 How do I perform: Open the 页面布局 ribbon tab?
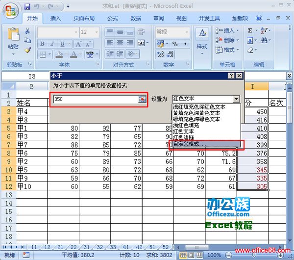[85, 18]
